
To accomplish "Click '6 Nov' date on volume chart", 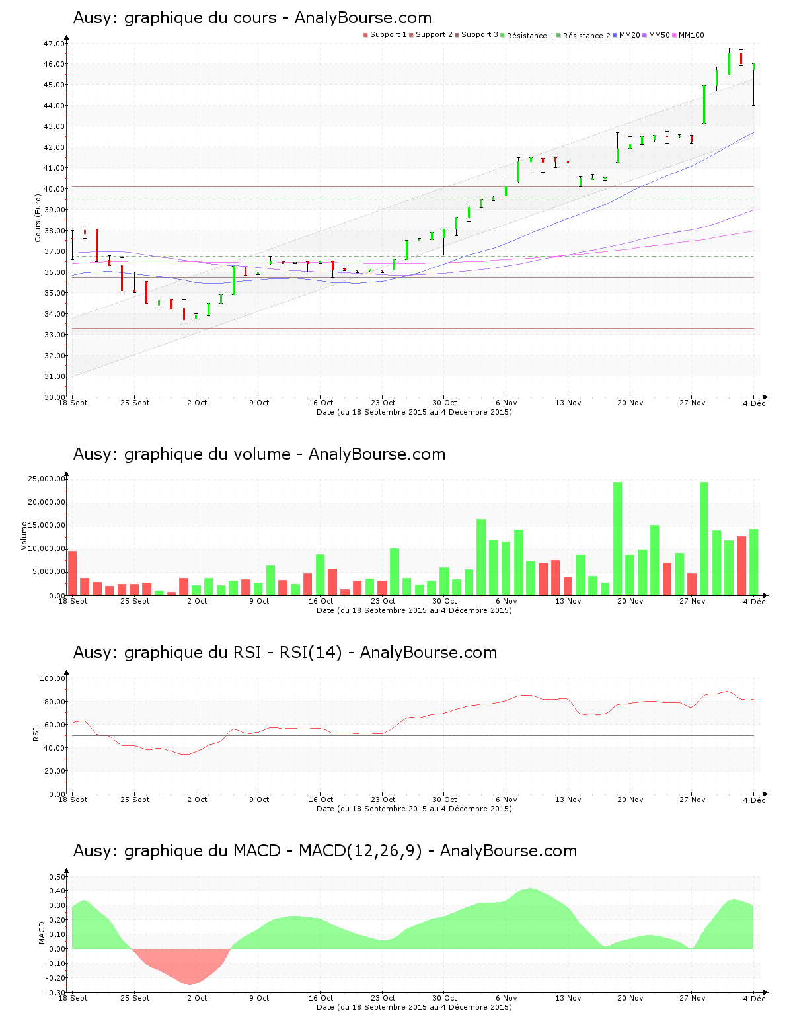I will 506,601.
